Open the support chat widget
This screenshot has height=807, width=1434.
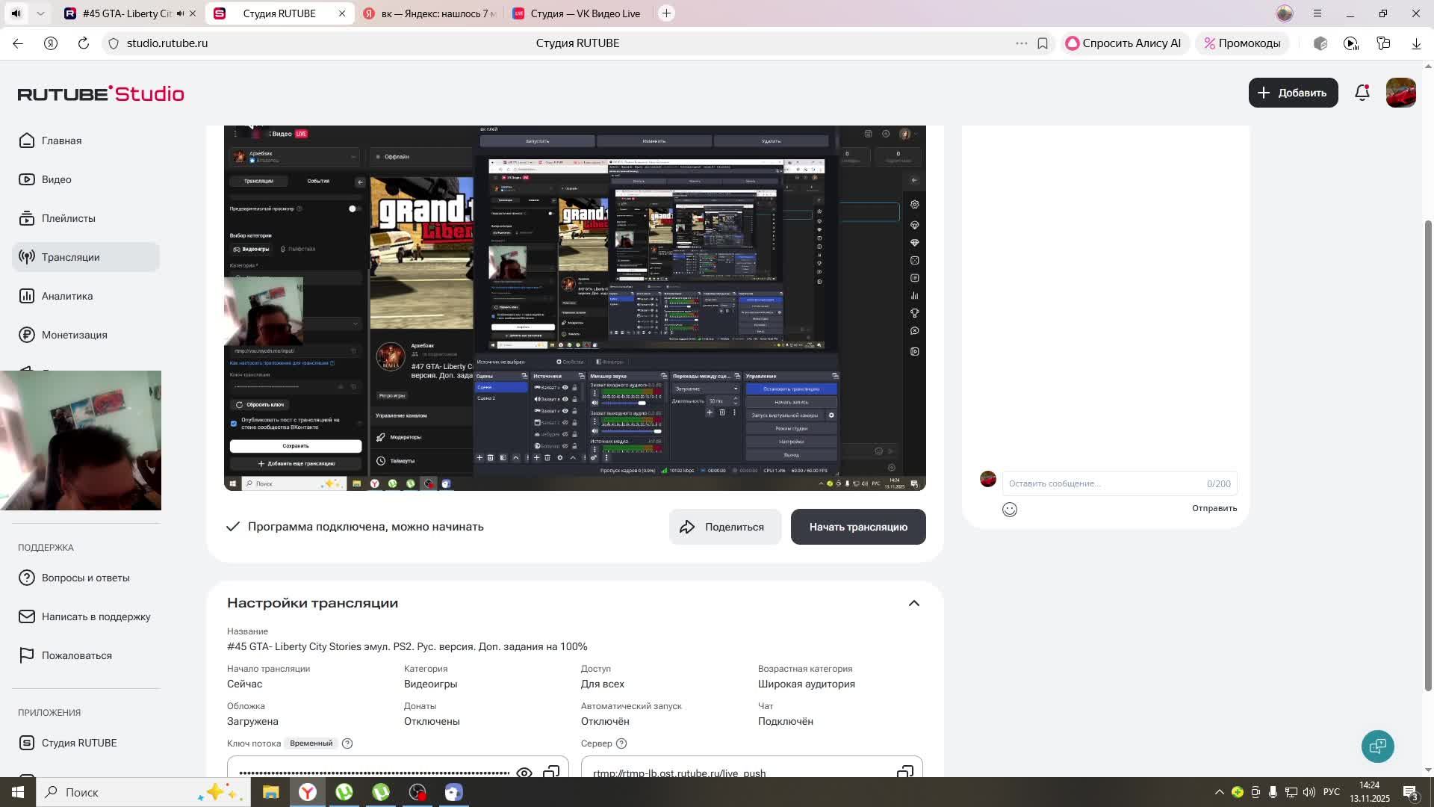(1377, 746)
